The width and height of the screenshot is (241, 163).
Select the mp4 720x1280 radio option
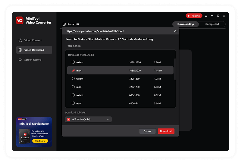pos(73,87)
